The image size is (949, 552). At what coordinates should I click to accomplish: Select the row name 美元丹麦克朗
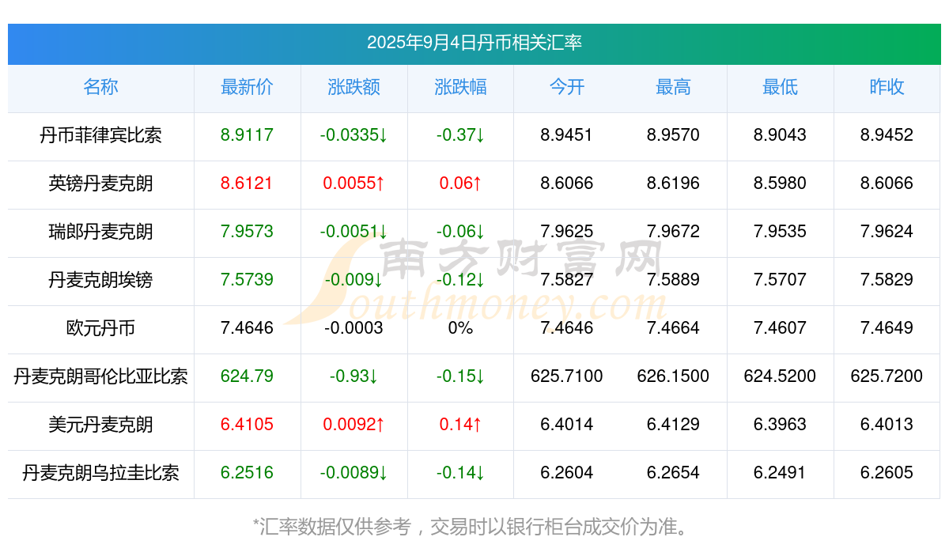tap(101, 425)
